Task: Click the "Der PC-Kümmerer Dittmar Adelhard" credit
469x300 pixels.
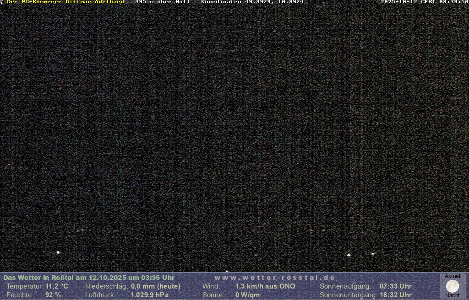Action: click(x=65, y=2)
